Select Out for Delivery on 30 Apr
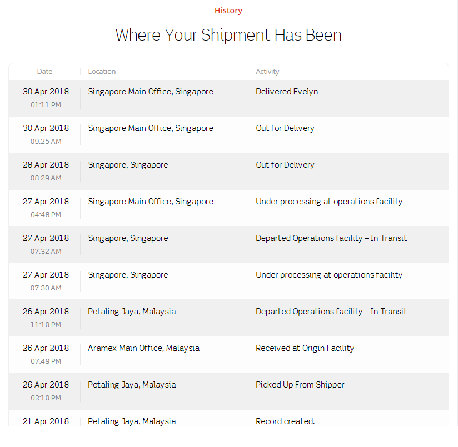Viewport: 458px width, 447px height. [285, 128]
